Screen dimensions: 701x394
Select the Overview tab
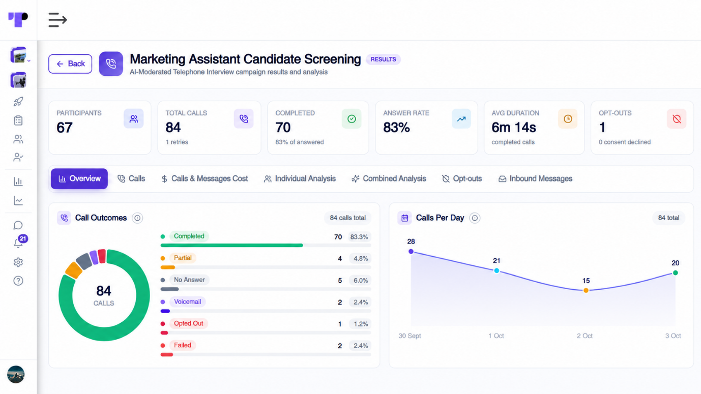click(x=79, y=179)
